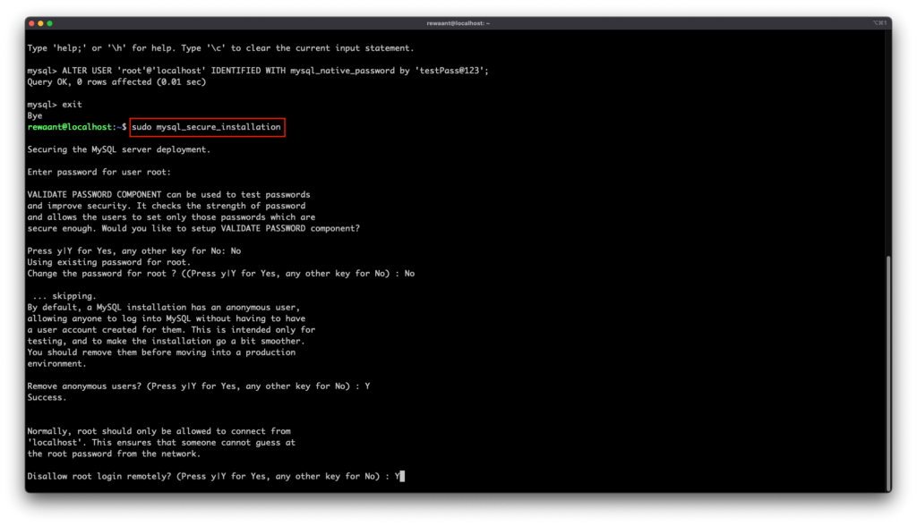Viewport: 917px width, 526px height.
Task: Click 'secure enough. Would you like to setup' line
Action: pyautogui.click(x=193, y=228)
